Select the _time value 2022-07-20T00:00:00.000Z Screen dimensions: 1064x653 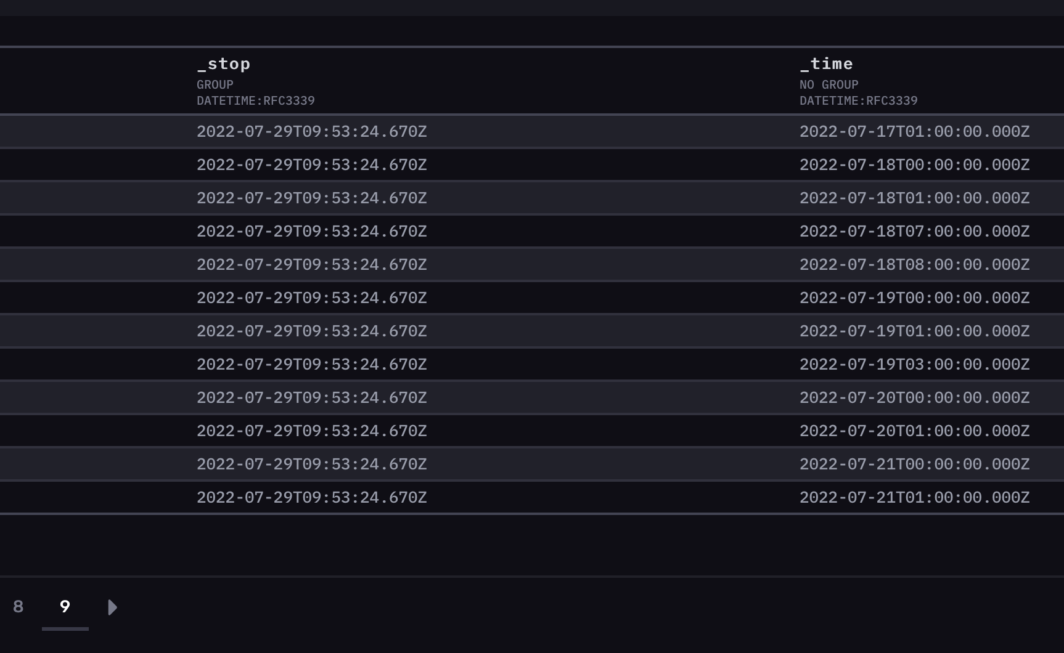pos(914,398)
